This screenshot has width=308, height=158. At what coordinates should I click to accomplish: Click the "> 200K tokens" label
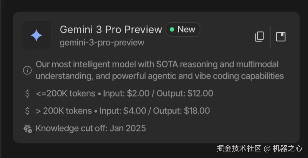point(64,111)
